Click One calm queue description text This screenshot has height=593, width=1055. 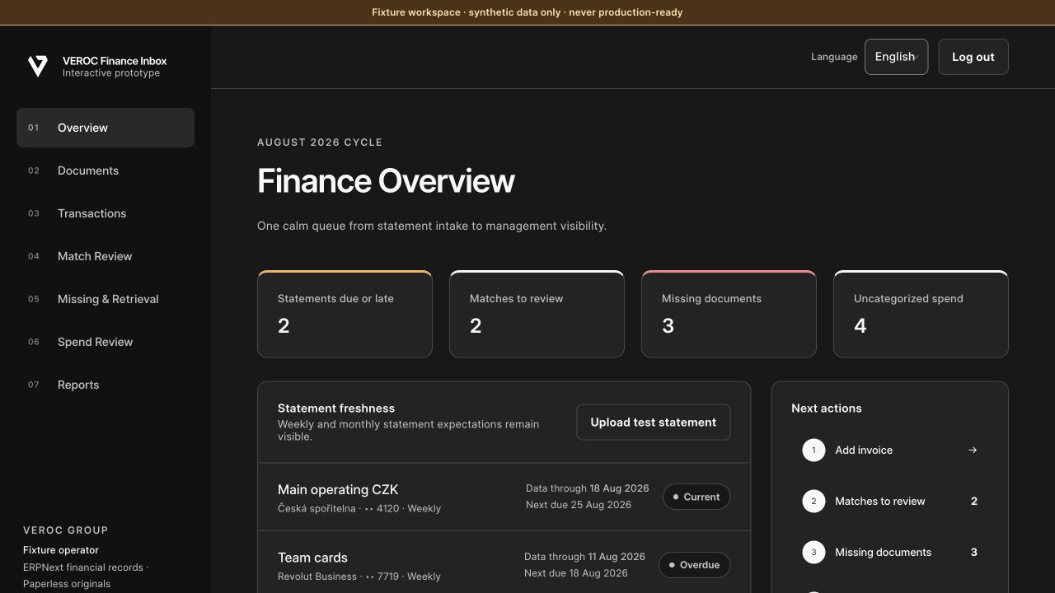pos(432,226)
